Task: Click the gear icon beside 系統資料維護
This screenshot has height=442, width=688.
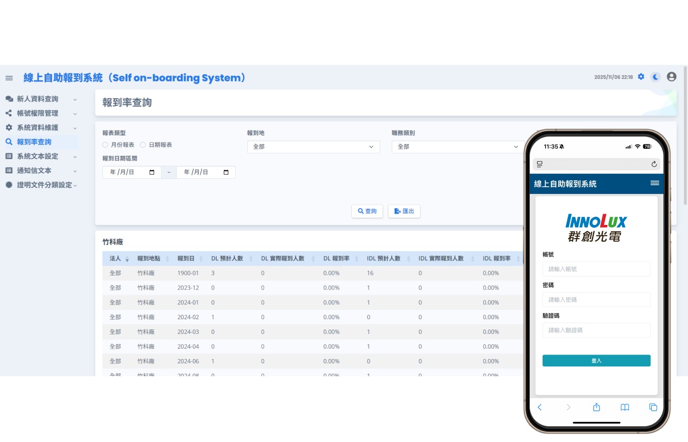Action: click(9, 128)
